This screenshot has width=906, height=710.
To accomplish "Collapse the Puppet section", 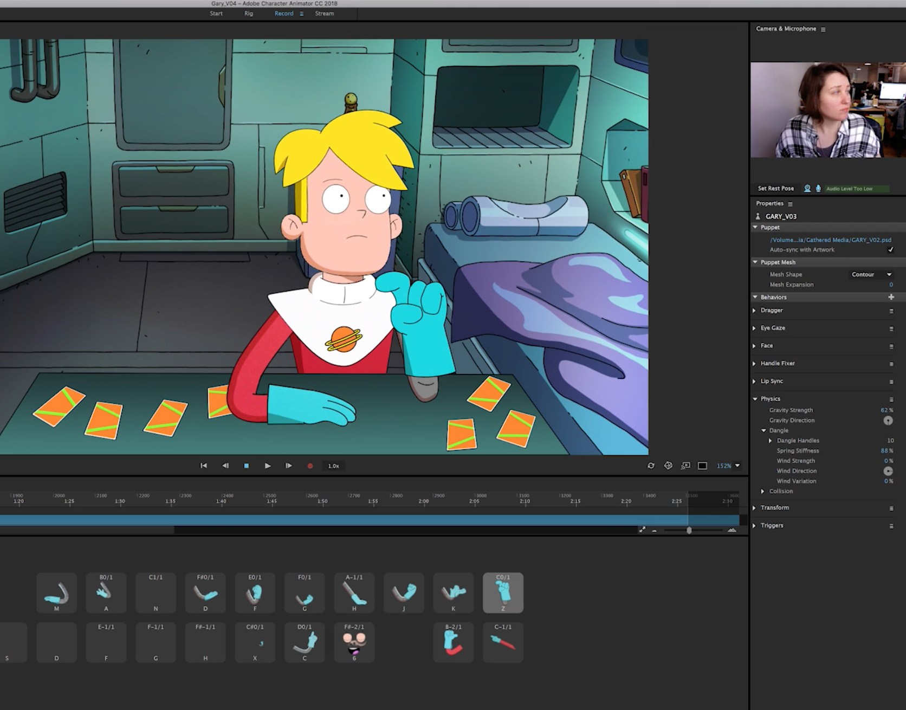I will tap(755, 227).
